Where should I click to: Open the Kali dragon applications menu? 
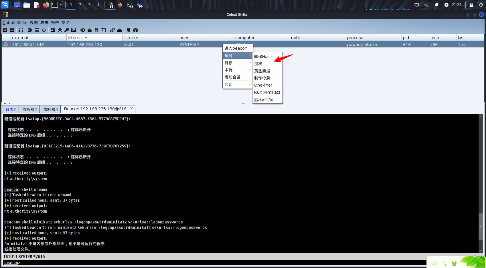pos(5,5)
